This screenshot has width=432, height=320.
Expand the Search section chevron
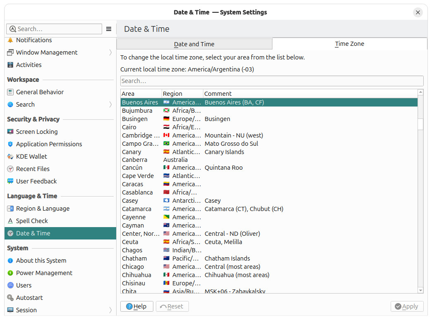110,104
